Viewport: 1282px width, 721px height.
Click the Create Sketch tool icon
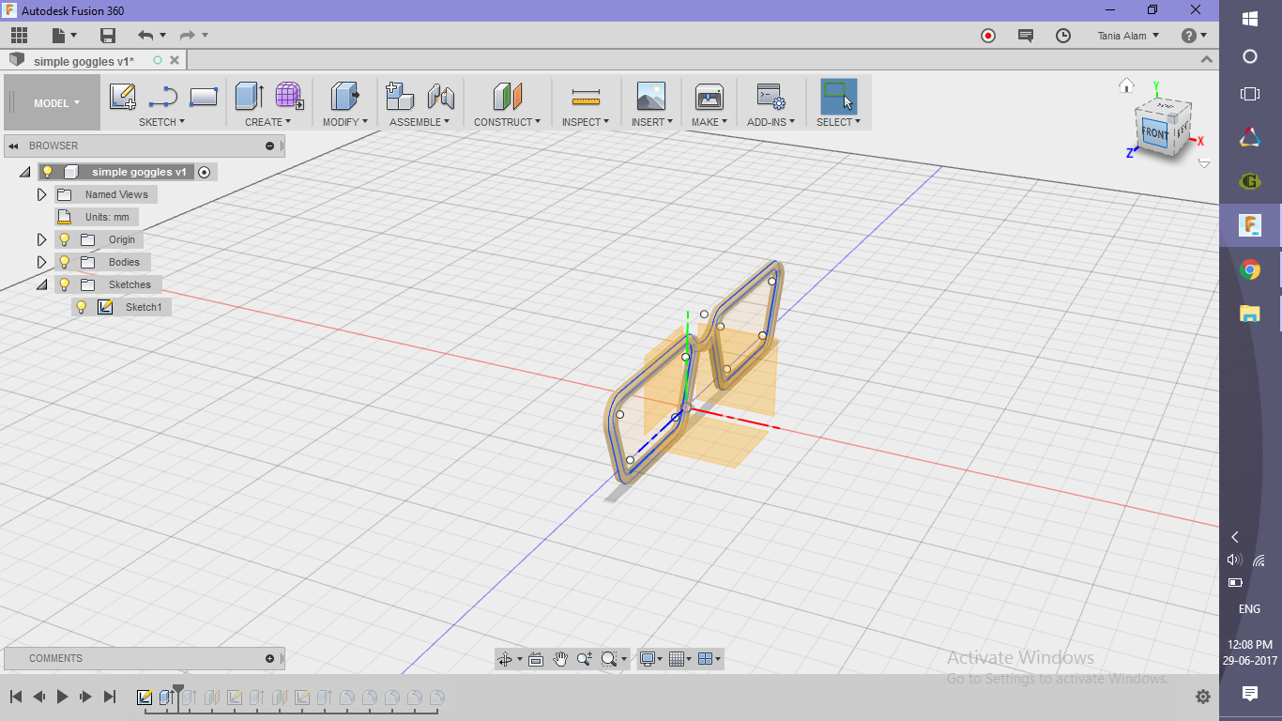pyautogui.click(x=123, y=97)
